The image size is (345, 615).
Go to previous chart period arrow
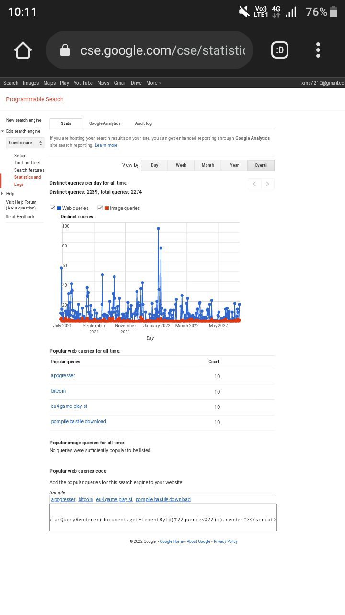click(254, 184)
